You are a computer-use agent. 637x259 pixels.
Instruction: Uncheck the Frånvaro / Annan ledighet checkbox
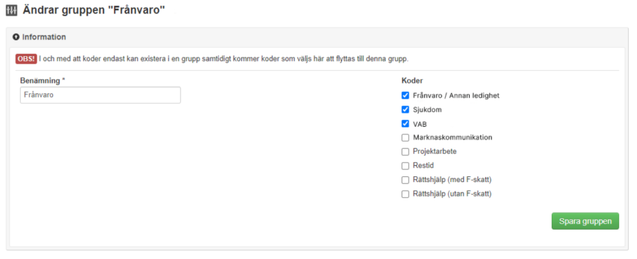tap(406, 96)
